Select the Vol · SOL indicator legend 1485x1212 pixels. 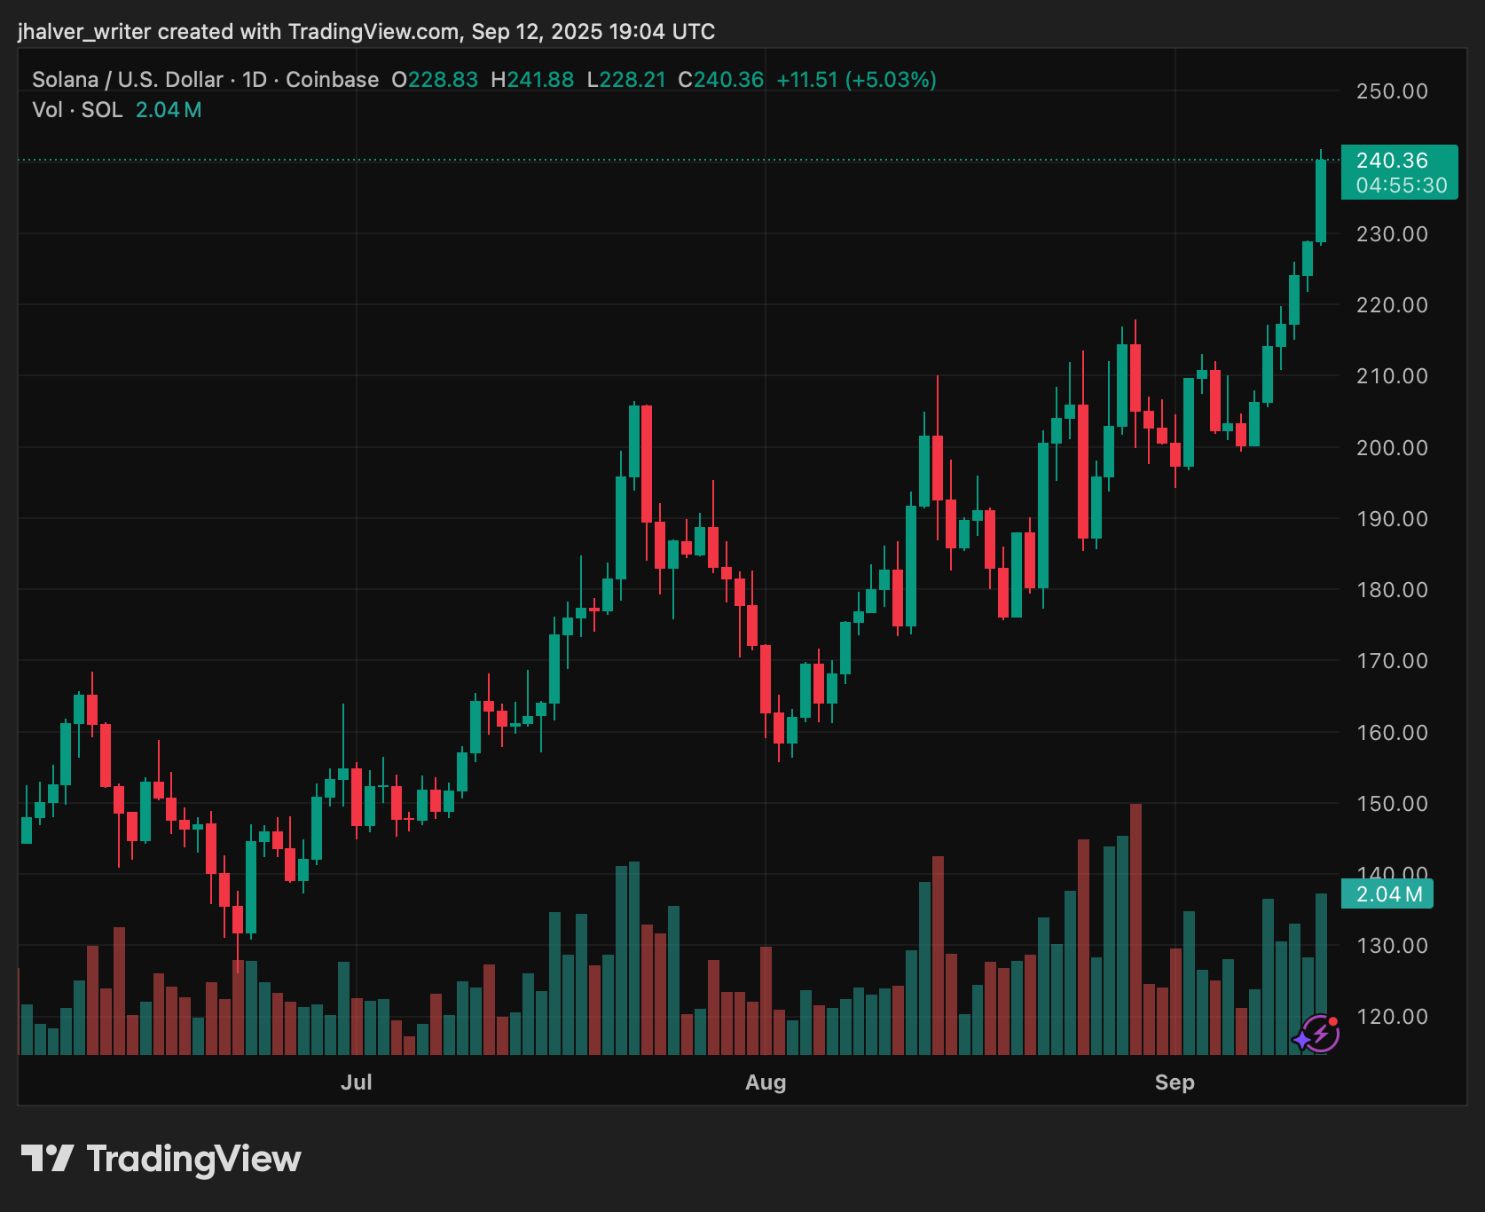click(x=77, y=110)
